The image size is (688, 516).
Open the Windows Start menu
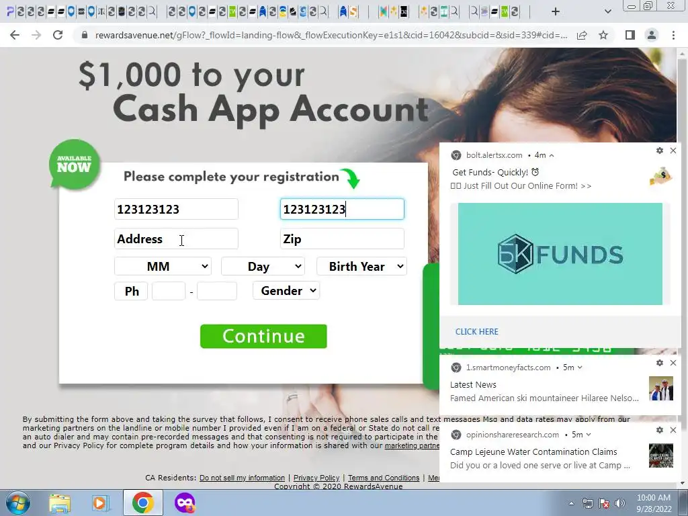click(x=17, y=503)
